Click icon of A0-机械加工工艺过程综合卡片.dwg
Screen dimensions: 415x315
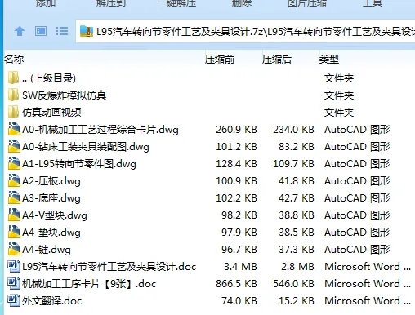pos(14,129)
